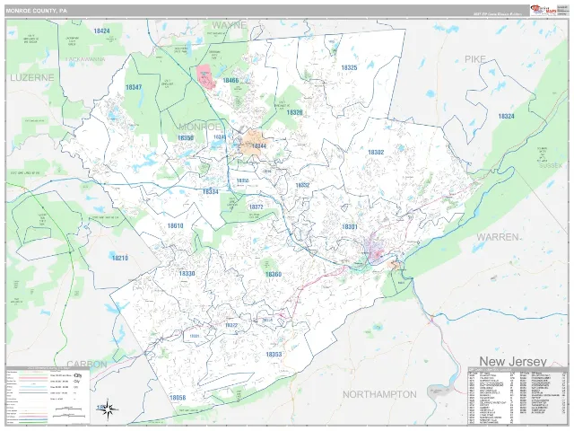Screen dimensions: 574x431
Task: Click ZIP code label 18350
Action: point(186,137)
